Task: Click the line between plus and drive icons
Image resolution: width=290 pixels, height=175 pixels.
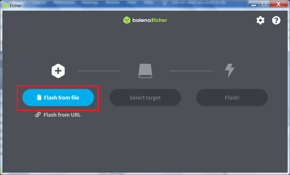Action: [99, 71]
